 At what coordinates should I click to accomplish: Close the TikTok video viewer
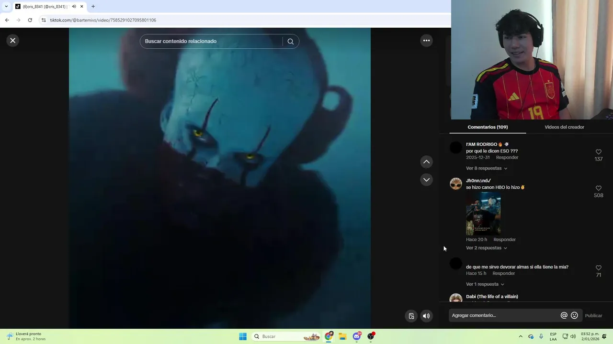13,41
